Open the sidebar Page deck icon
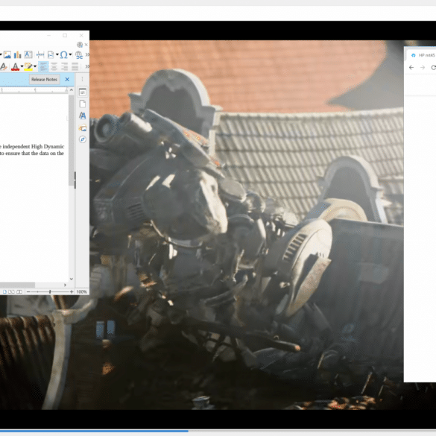This screenshot has width=436, height=436. pyautogui.click(x=83, y=104)
